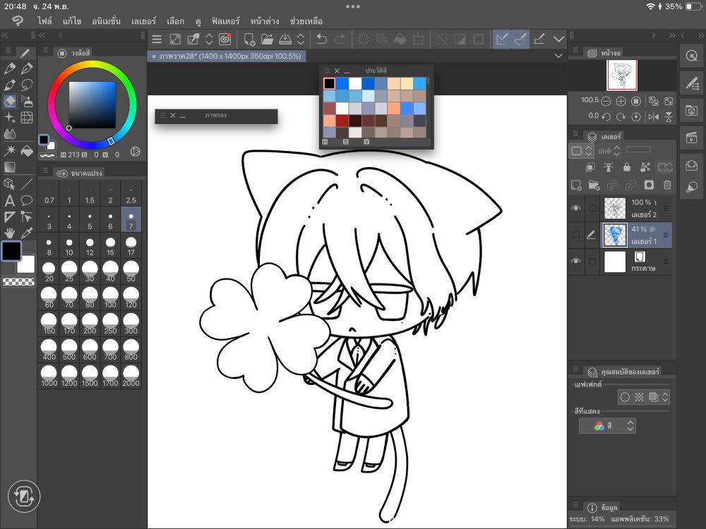Select brush size 2.5

click(131, 195)
